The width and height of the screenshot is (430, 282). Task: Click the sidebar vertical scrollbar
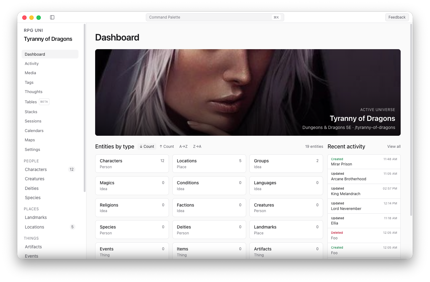[85, 108]
